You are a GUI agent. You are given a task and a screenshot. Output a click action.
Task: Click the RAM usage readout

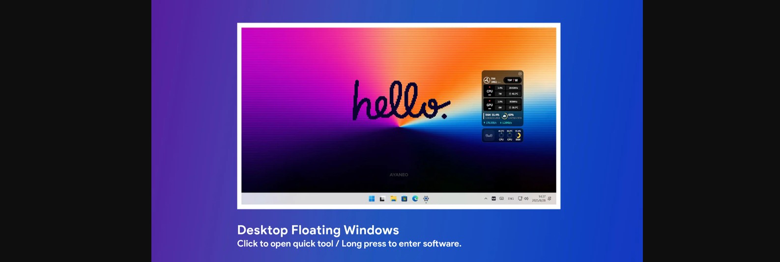coord(492,115)
